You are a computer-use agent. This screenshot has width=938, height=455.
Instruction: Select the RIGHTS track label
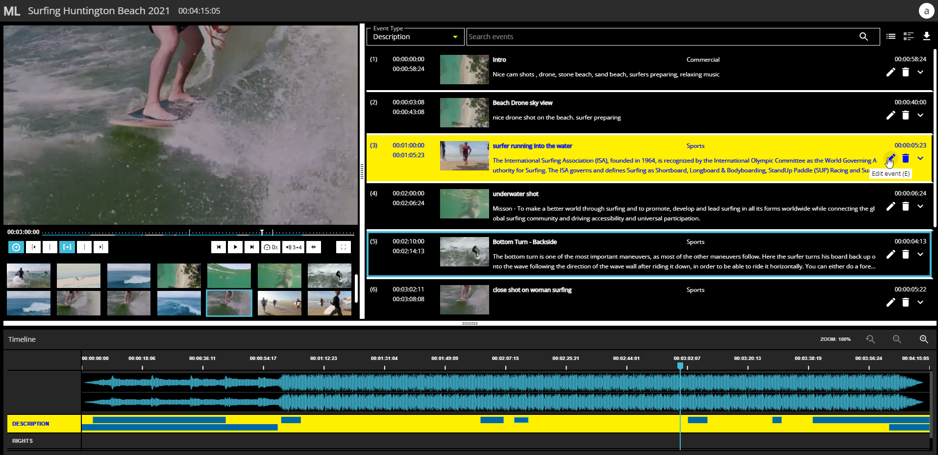pos(23,441)
